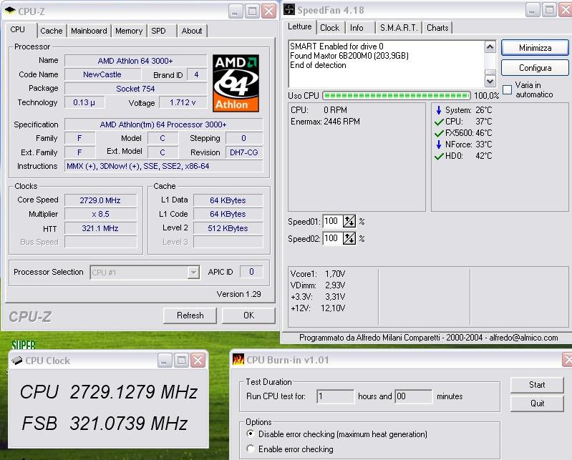Click the AMD Athlon 64 logo in CPU-Z
572x460 pixels.
[x=236, y=83]
